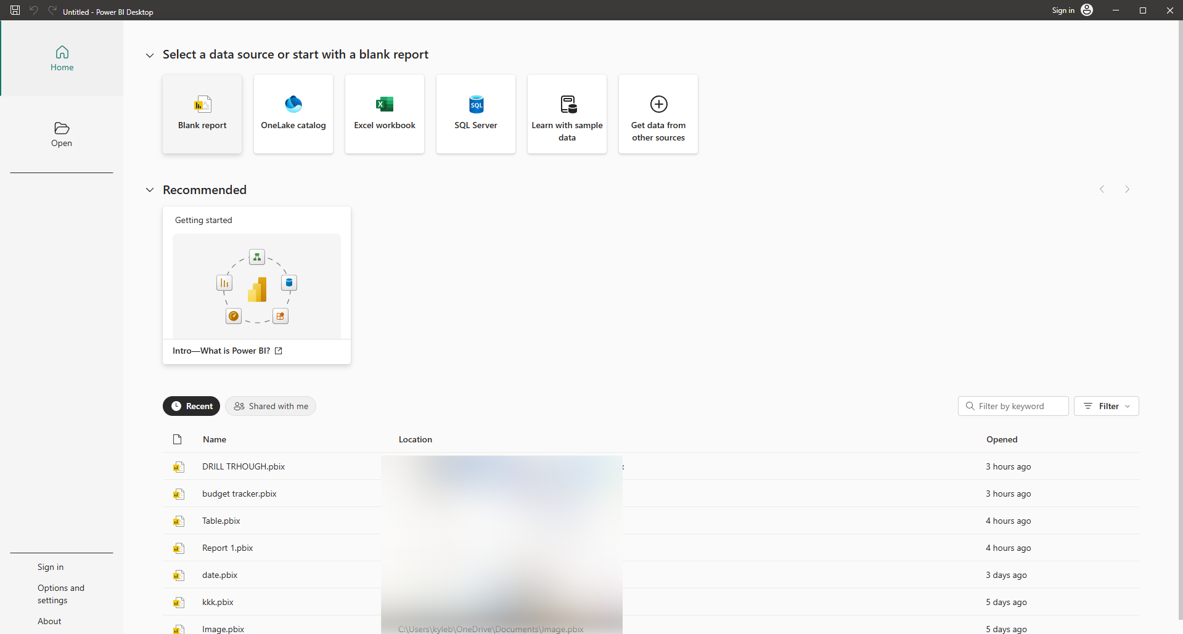The width and height of the screenshot is (1183, 634).
Task: Click the Redo arrow in title bar
Action: pos(52,10)
